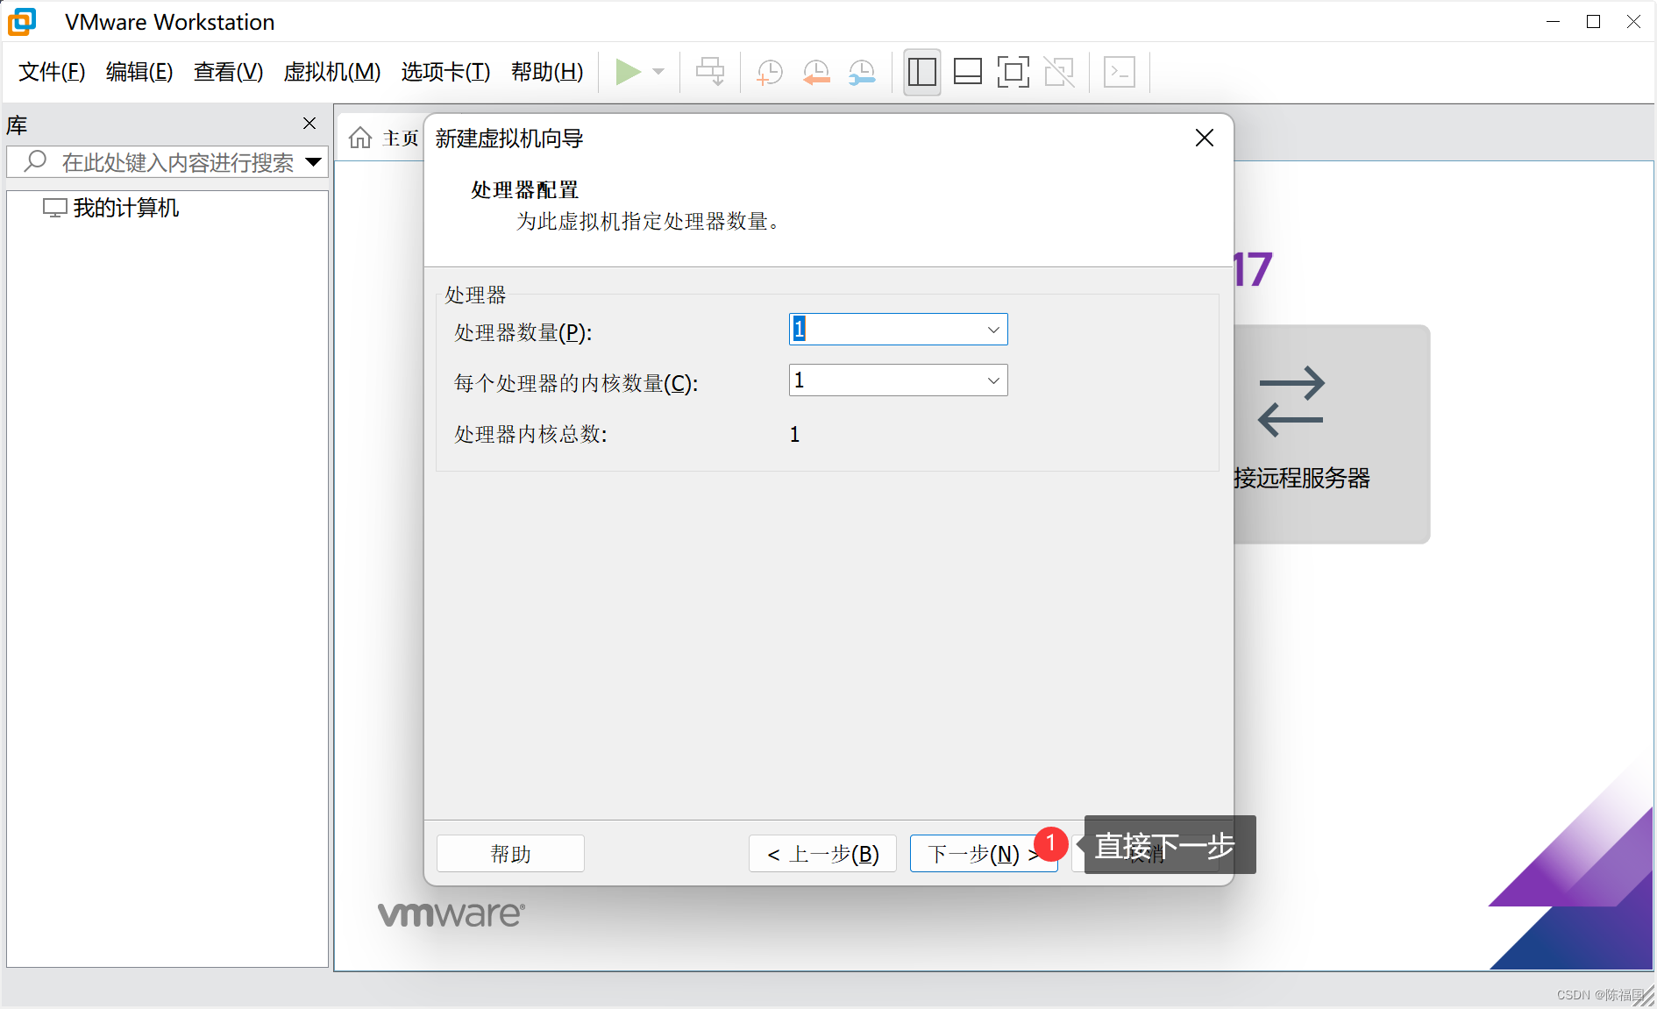Minimize the VMware Workstation window

(1554, 22)
